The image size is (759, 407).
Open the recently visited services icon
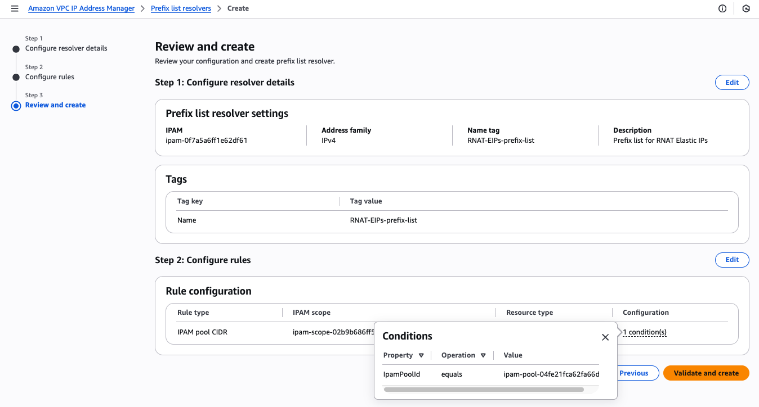coord(746,8)
